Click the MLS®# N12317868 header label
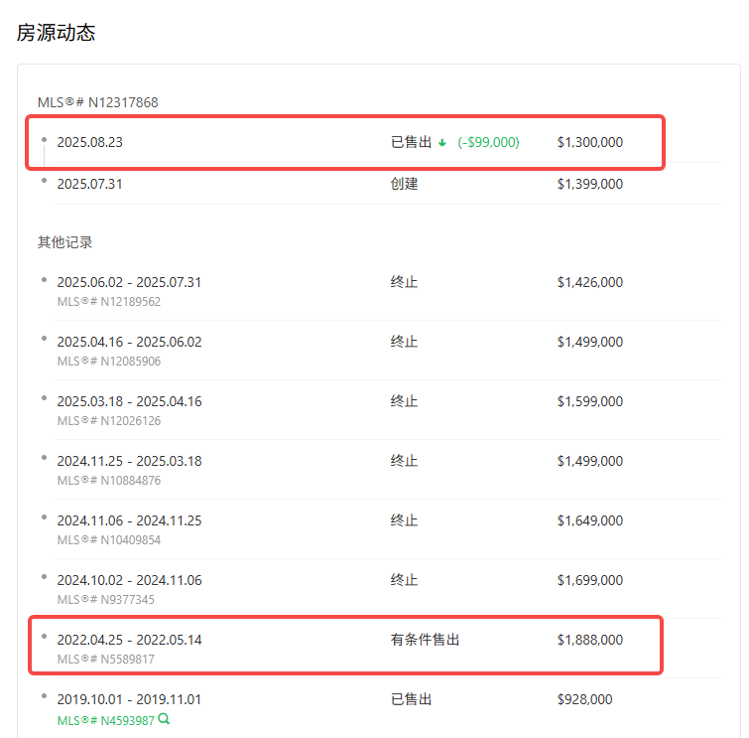Screen dimensions: 749x738 (97, 102)
